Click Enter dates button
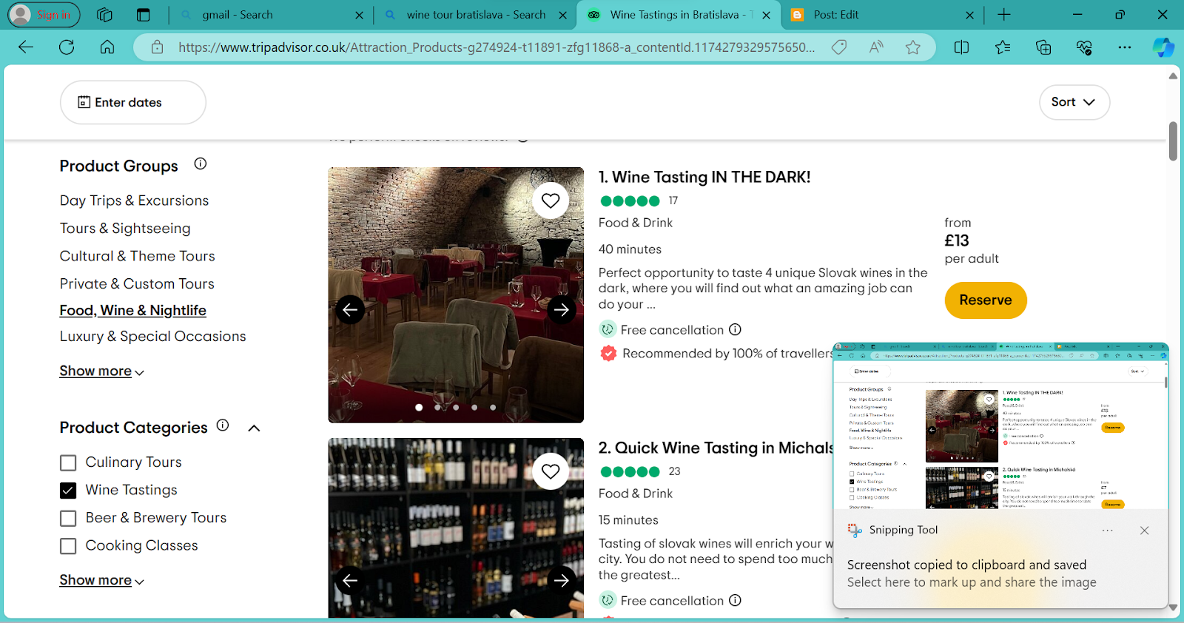Screen dimensions: 1184x623 [133, 102]
